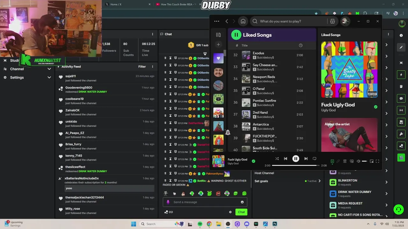
Task: Open Spotify Home
Action: [x=243, y=21]
